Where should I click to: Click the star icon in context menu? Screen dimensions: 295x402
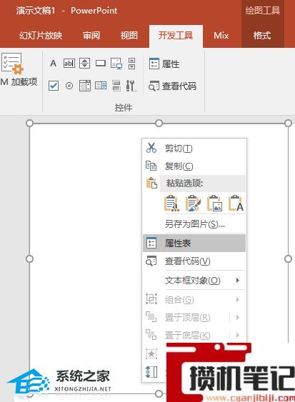click(151, 354)
